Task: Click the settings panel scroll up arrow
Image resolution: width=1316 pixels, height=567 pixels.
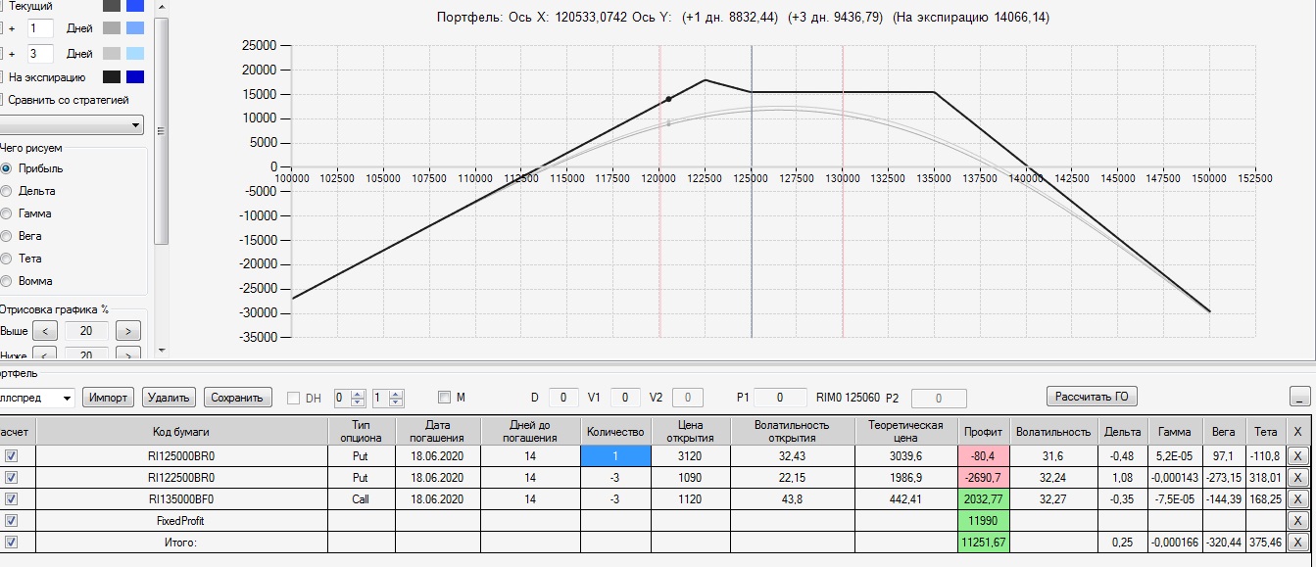Action: click(x=162, y=6)
